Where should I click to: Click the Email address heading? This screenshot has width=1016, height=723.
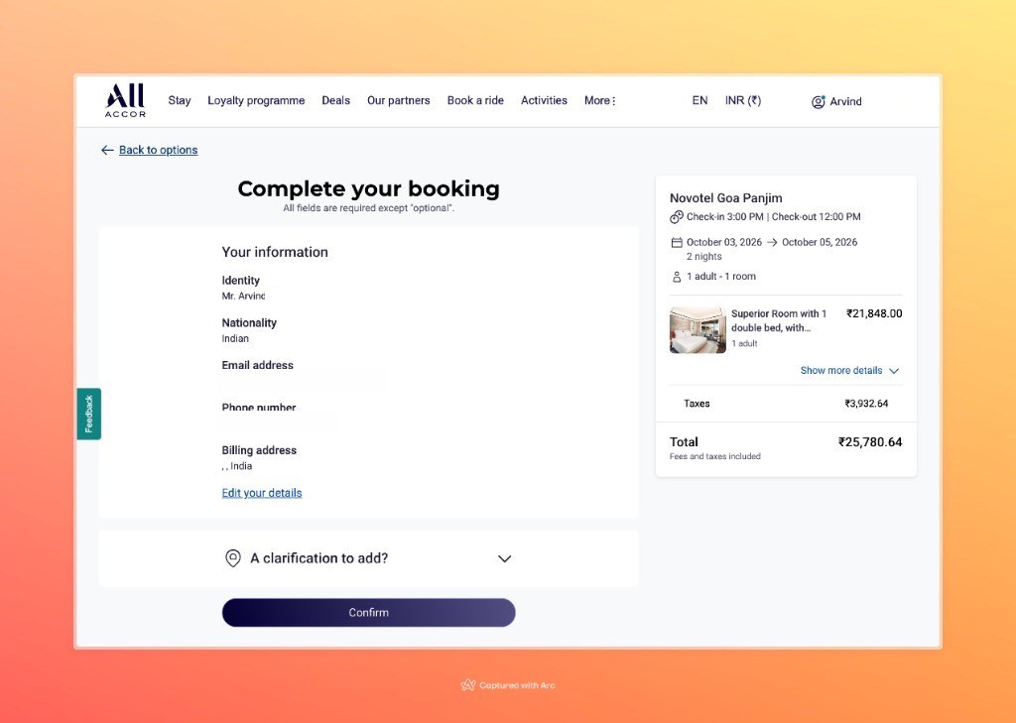pos(257,365)
